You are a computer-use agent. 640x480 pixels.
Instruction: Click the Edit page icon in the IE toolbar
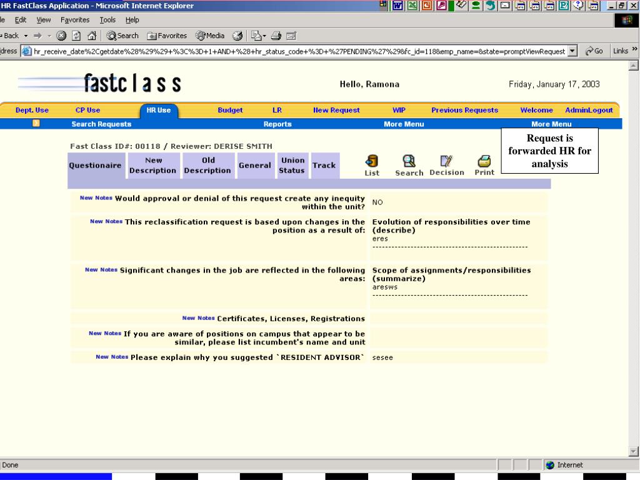pos(291,36)
